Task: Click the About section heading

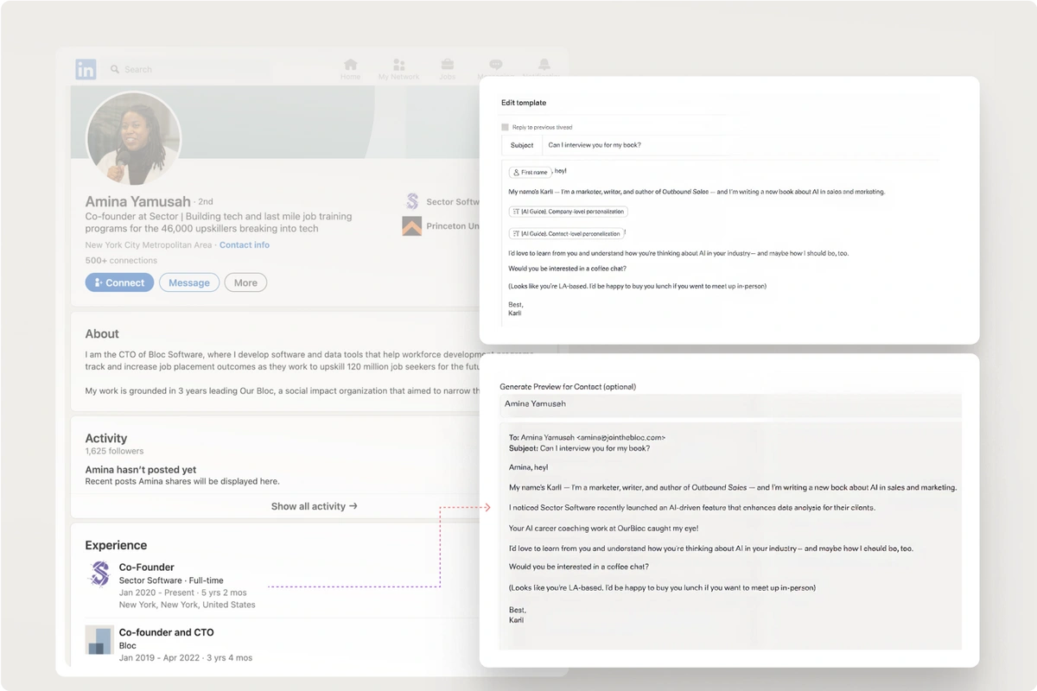Action: coord(102,333)
